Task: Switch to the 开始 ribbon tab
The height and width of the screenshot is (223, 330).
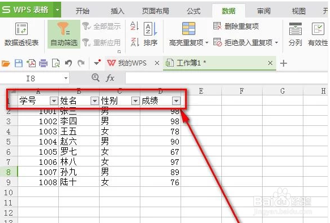Action: [83, 11]
